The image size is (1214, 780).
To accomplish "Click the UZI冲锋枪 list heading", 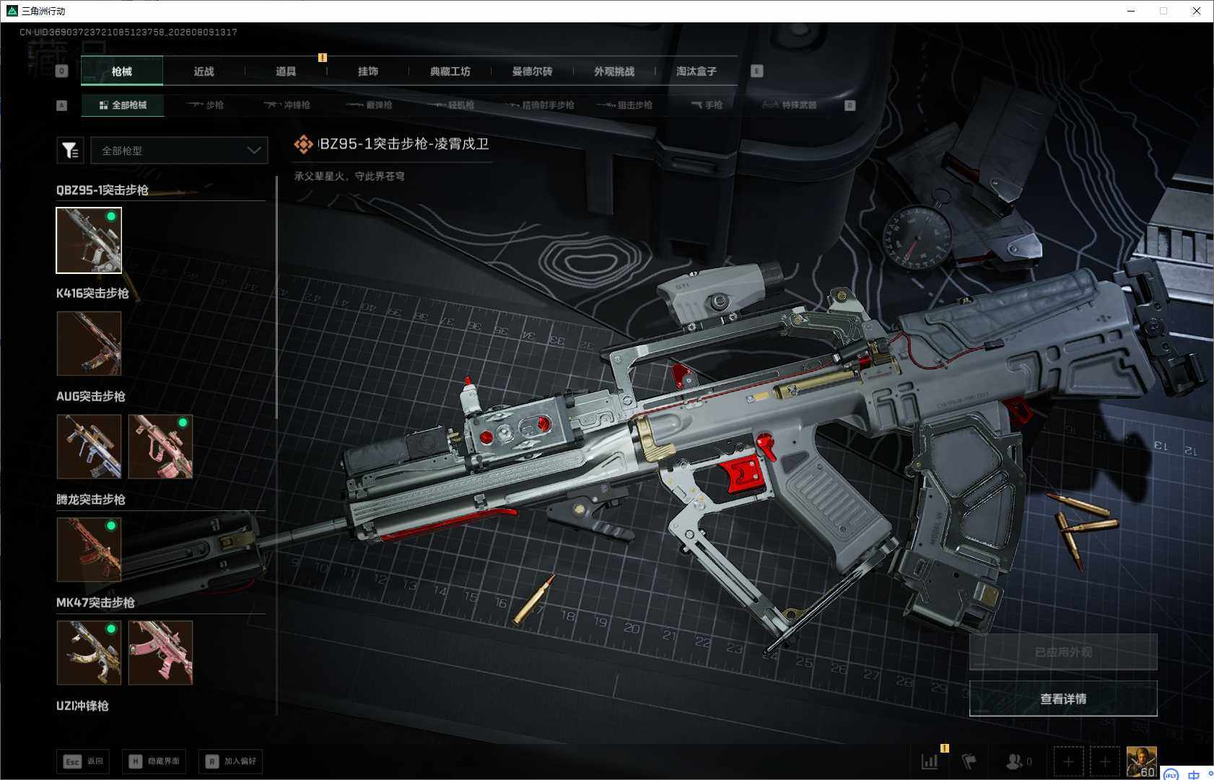I will coord(82,705).
